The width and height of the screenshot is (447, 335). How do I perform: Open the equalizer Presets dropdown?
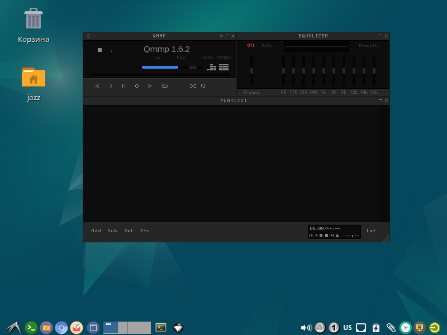pos(369,45)
